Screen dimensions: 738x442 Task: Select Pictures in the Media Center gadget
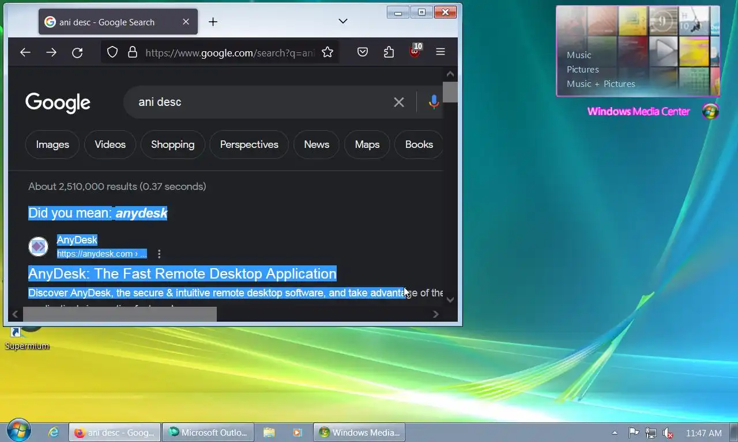(x=583, y=70)
